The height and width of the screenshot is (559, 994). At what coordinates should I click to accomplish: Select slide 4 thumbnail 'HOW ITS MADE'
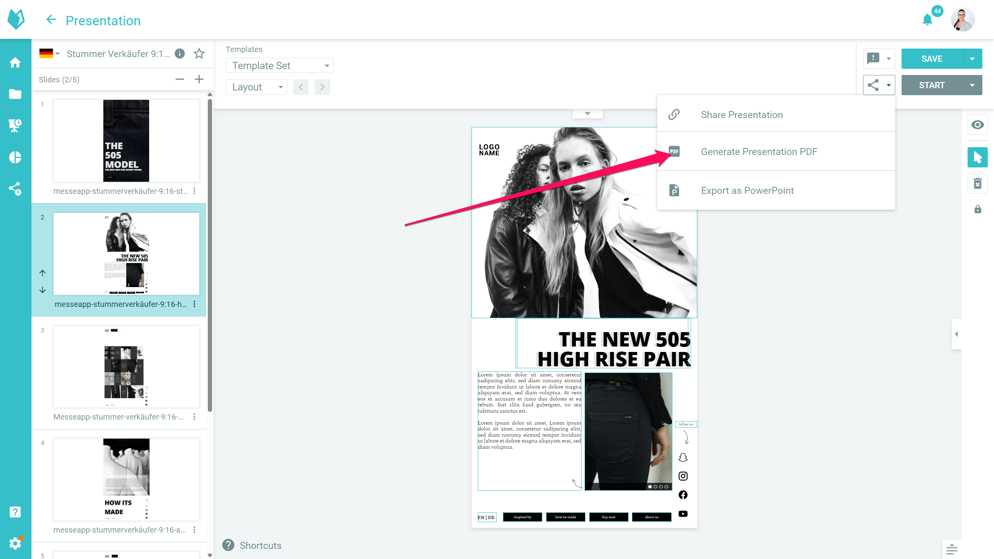click(126, 479)
